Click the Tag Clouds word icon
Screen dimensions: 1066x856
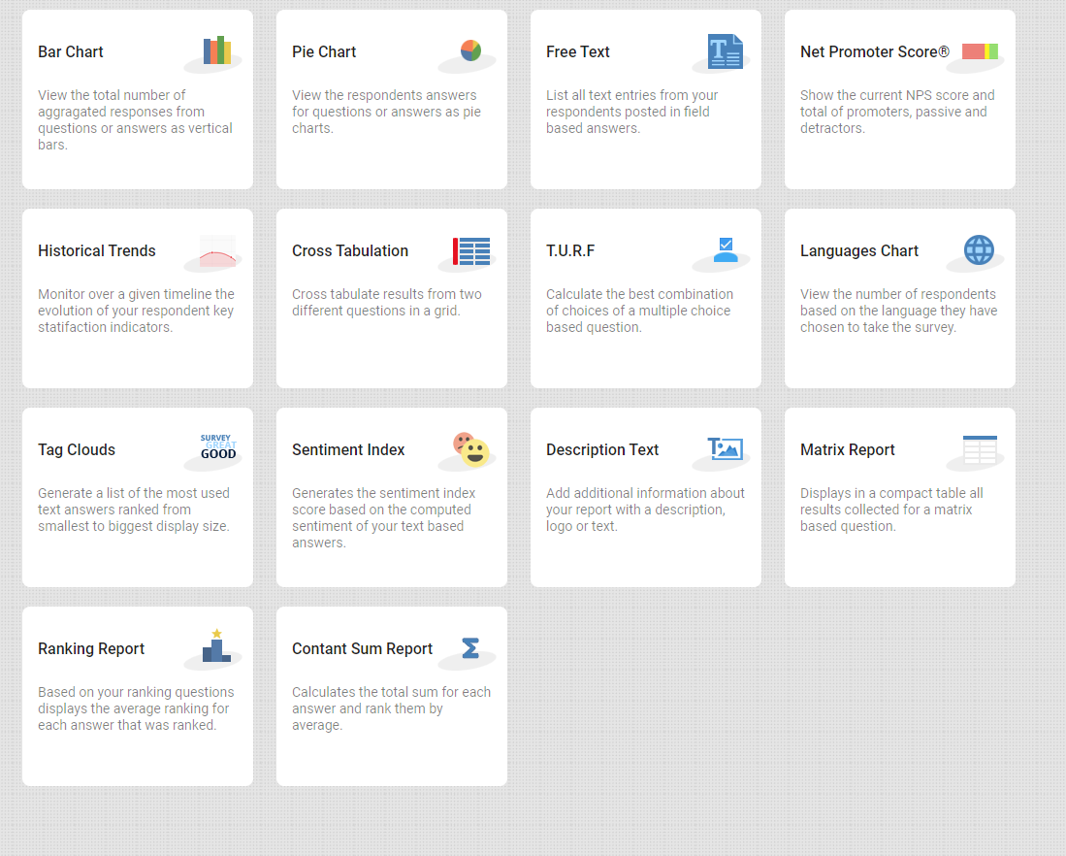point(218,447)
